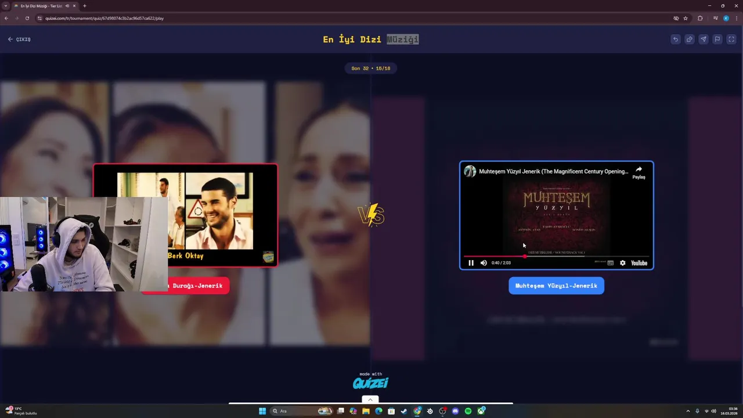This screenshot has width=743, height=418.
Task: Enter fullscreen via the header icon
Action: pos(731,39)
